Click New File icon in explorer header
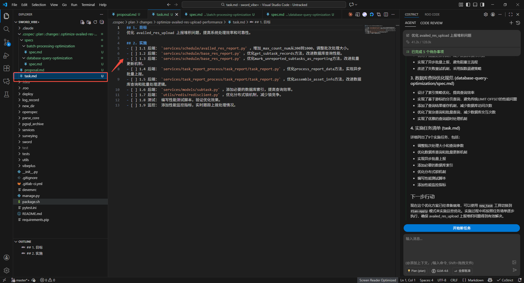Image resolution: width=524 pixels, height=283 pixels. [82, 22]
